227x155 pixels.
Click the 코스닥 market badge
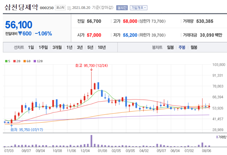[60, 8]
